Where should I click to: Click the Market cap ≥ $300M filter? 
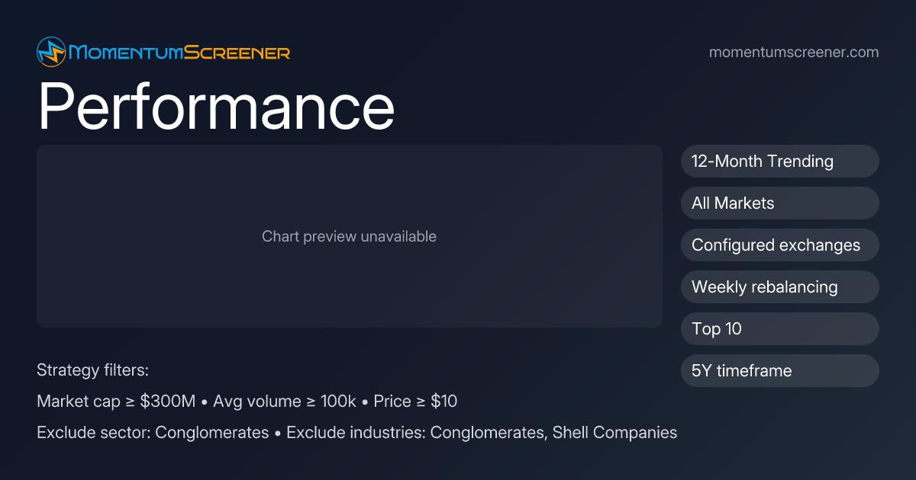116,402
